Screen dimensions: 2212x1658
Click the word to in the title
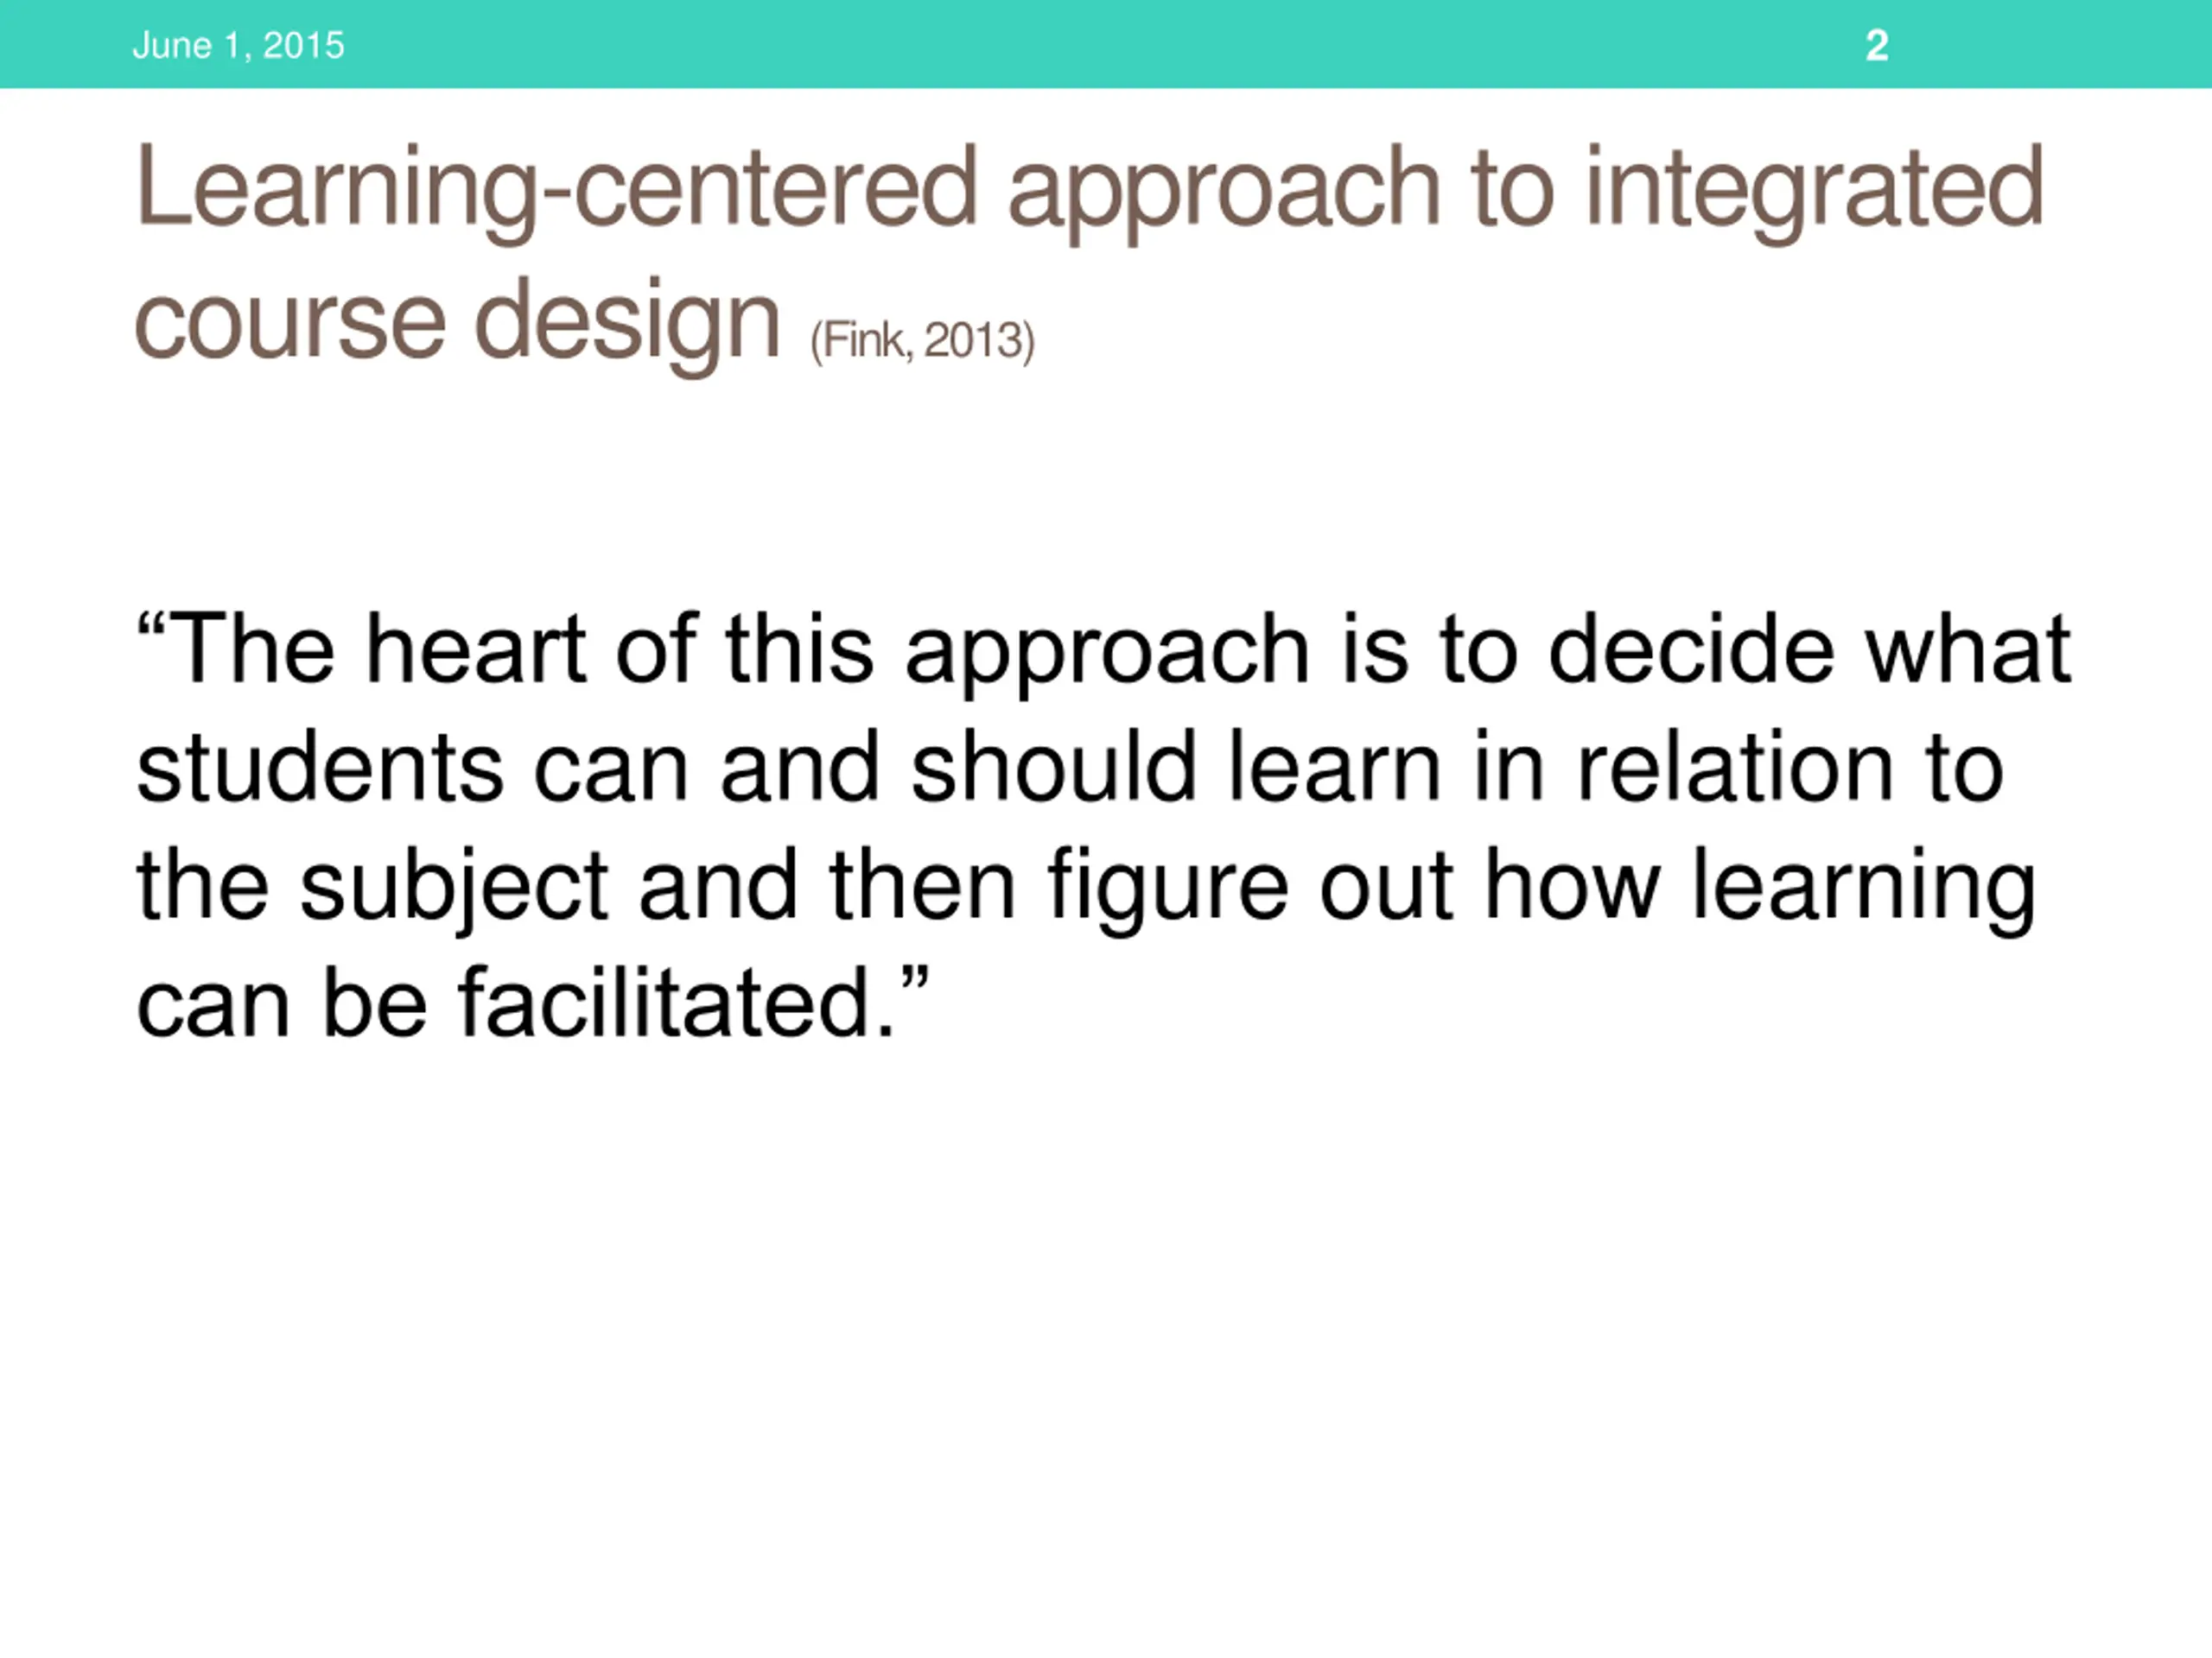click(x=1514, y=191)
